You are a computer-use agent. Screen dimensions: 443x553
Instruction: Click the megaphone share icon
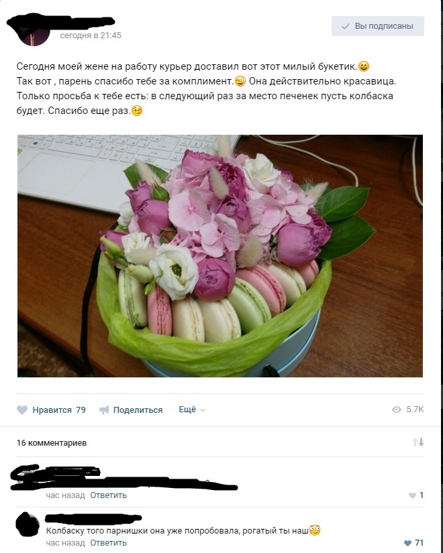click(x=104, y=410)
